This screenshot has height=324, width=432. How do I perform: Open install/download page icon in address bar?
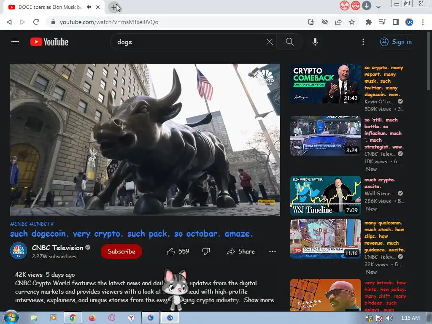[311, 22]
